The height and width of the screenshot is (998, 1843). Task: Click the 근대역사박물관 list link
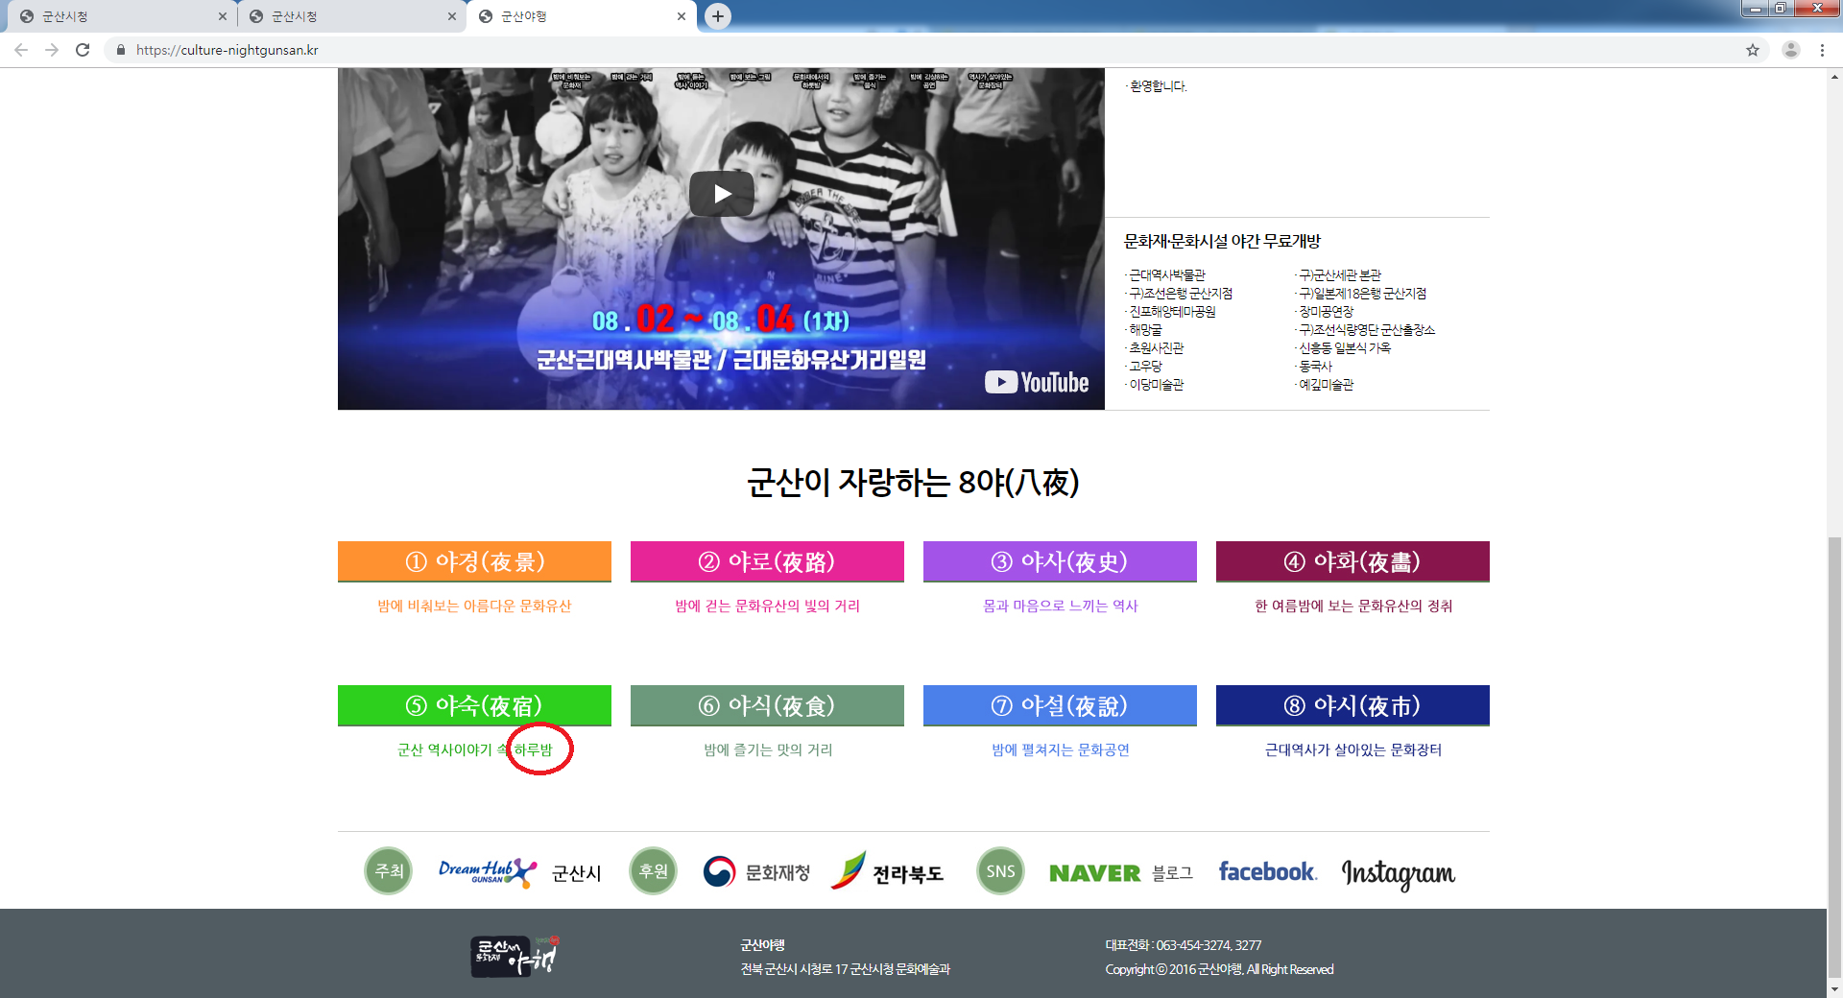click(1167, 275)
